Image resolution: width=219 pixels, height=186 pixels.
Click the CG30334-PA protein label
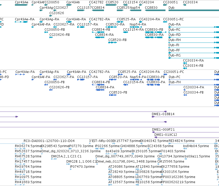[x=194, y=87]
